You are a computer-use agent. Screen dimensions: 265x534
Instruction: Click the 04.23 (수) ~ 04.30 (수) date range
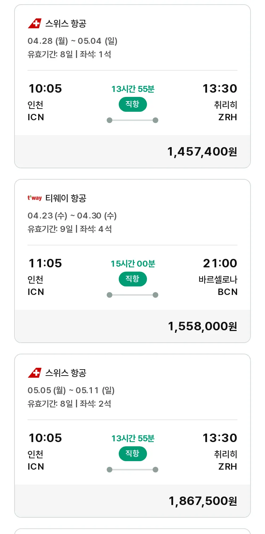point(72,216)
